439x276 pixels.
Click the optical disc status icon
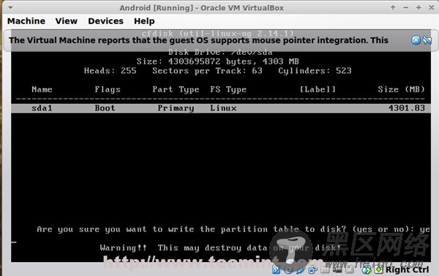pos(288,270)
